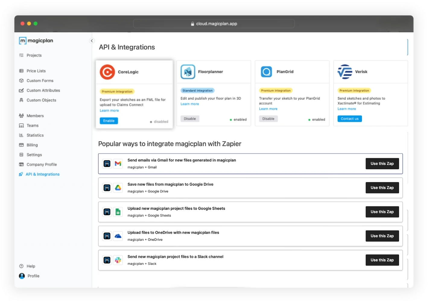This screenshot has width=428, height=301.
Task: Select API & Integrations menu item
Action: (x=43, y=174)
